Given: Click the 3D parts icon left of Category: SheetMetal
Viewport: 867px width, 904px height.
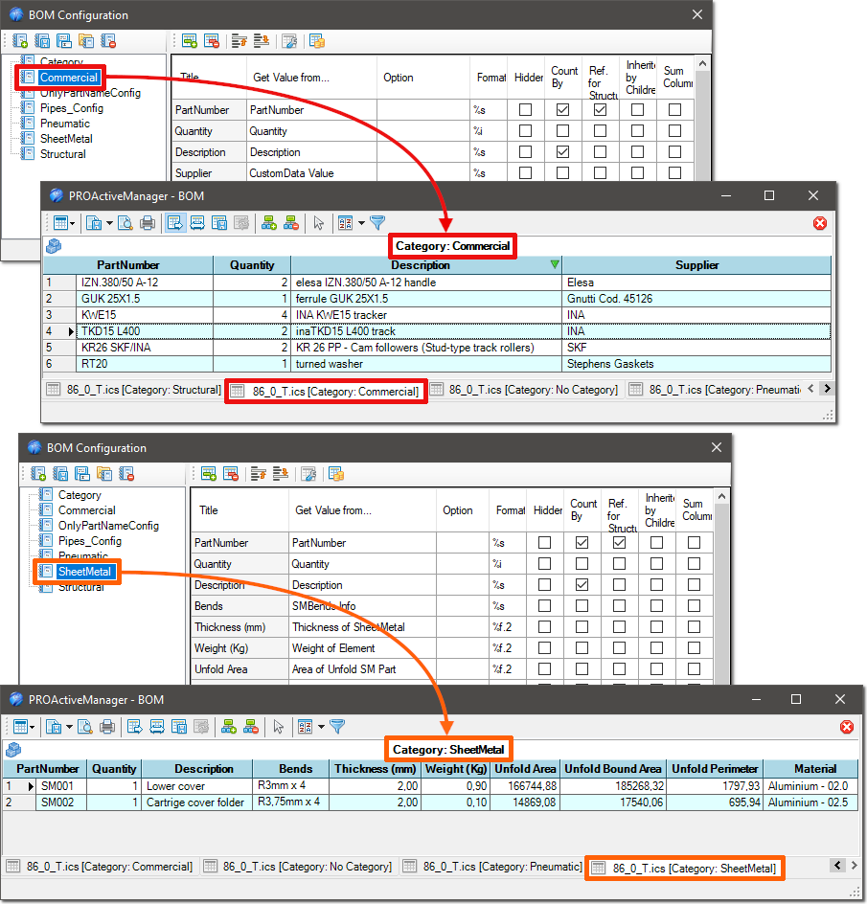Looking at the screenshot, I should (x=13, y=749).
